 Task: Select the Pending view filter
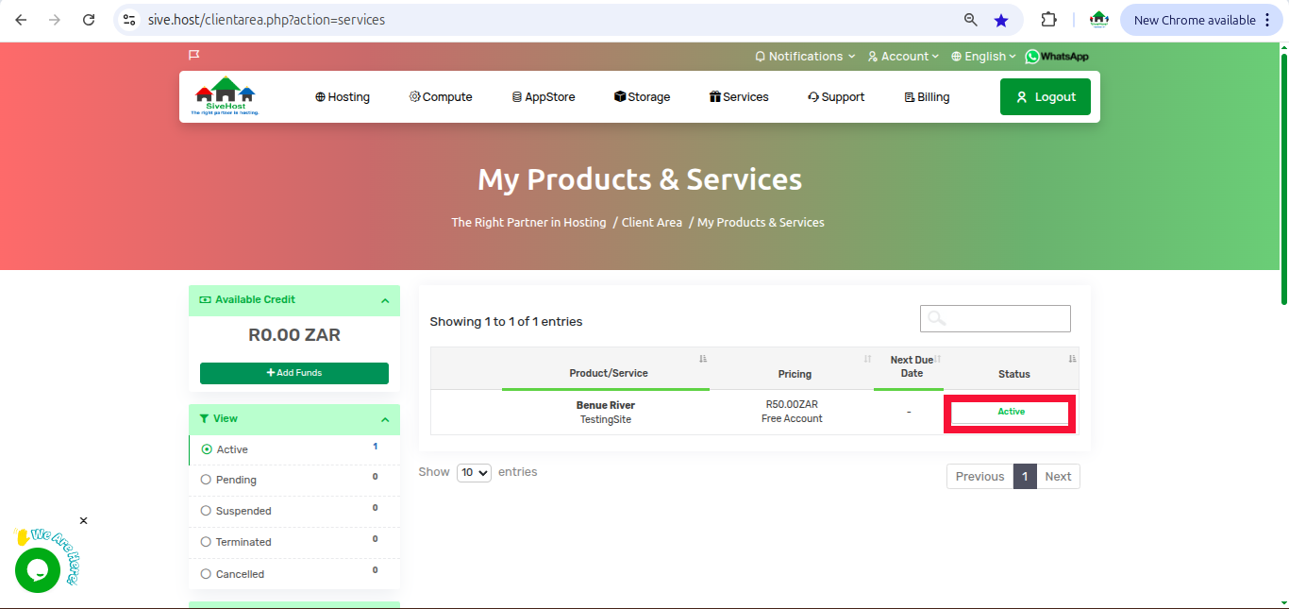pos(294,480)
